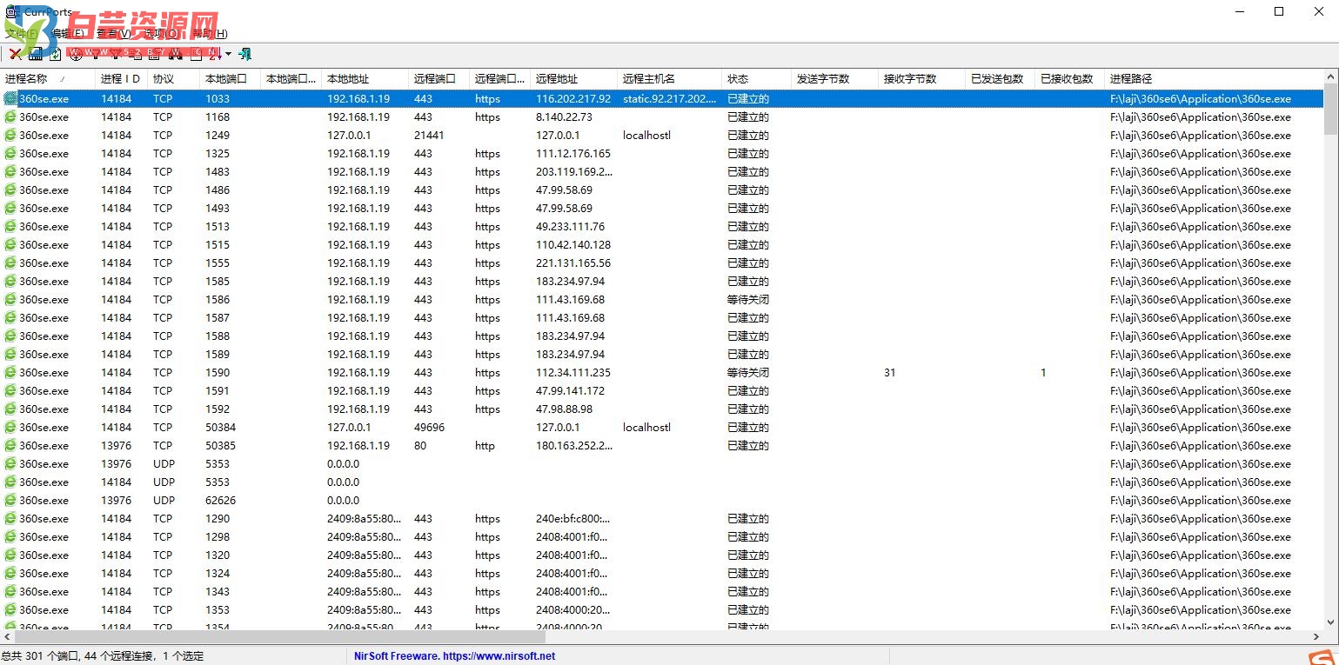This screenshot has height=665, width=1339.
Task: Sort by the 已接收包数 column header
Action: pyautogui.click(x=1070, y=78)
